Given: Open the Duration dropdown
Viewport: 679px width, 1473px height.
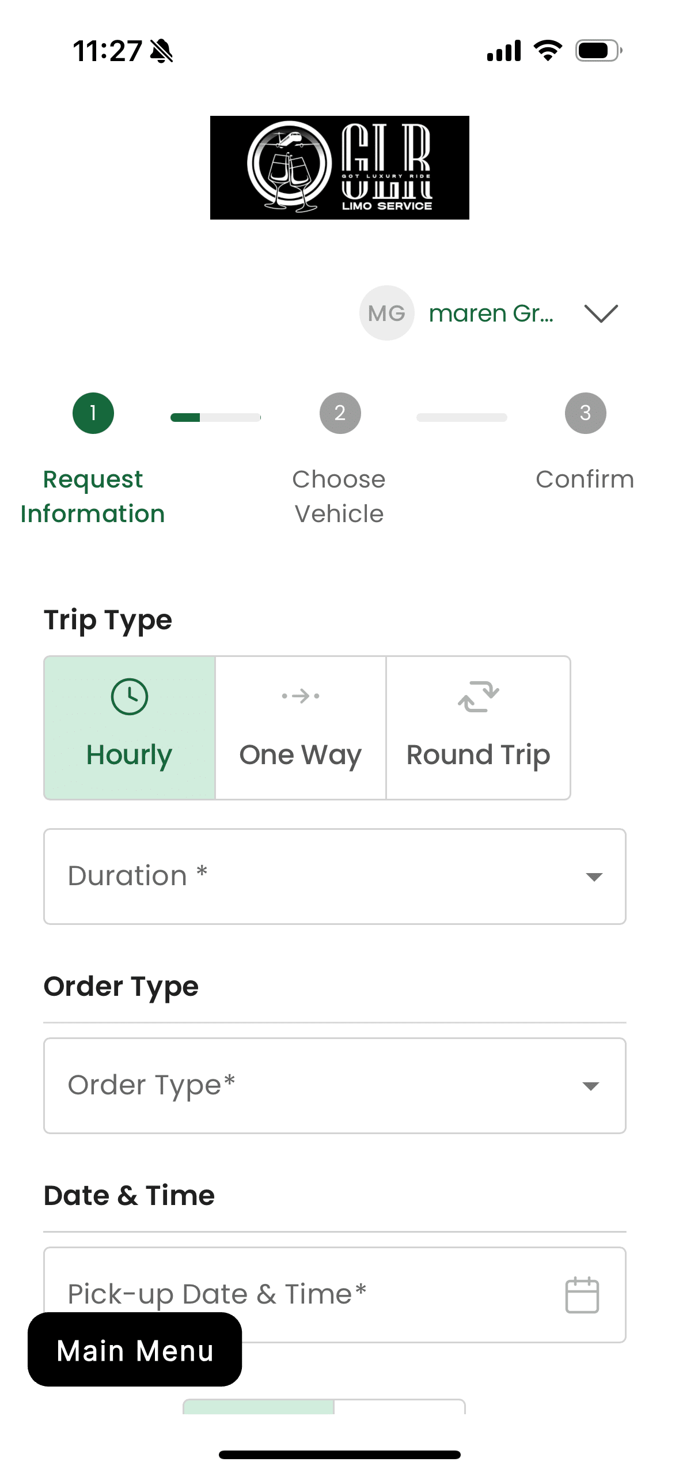Looking at the screenshot, I should 335,876.
